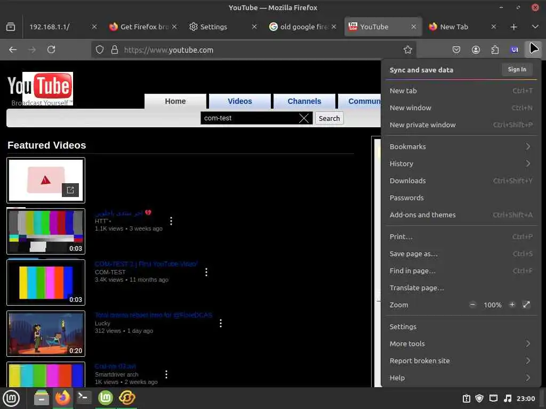The height and width of the screenshot is (409, 546).
Task: Choose Find in page… in the menu
Action: pos(461,271)
